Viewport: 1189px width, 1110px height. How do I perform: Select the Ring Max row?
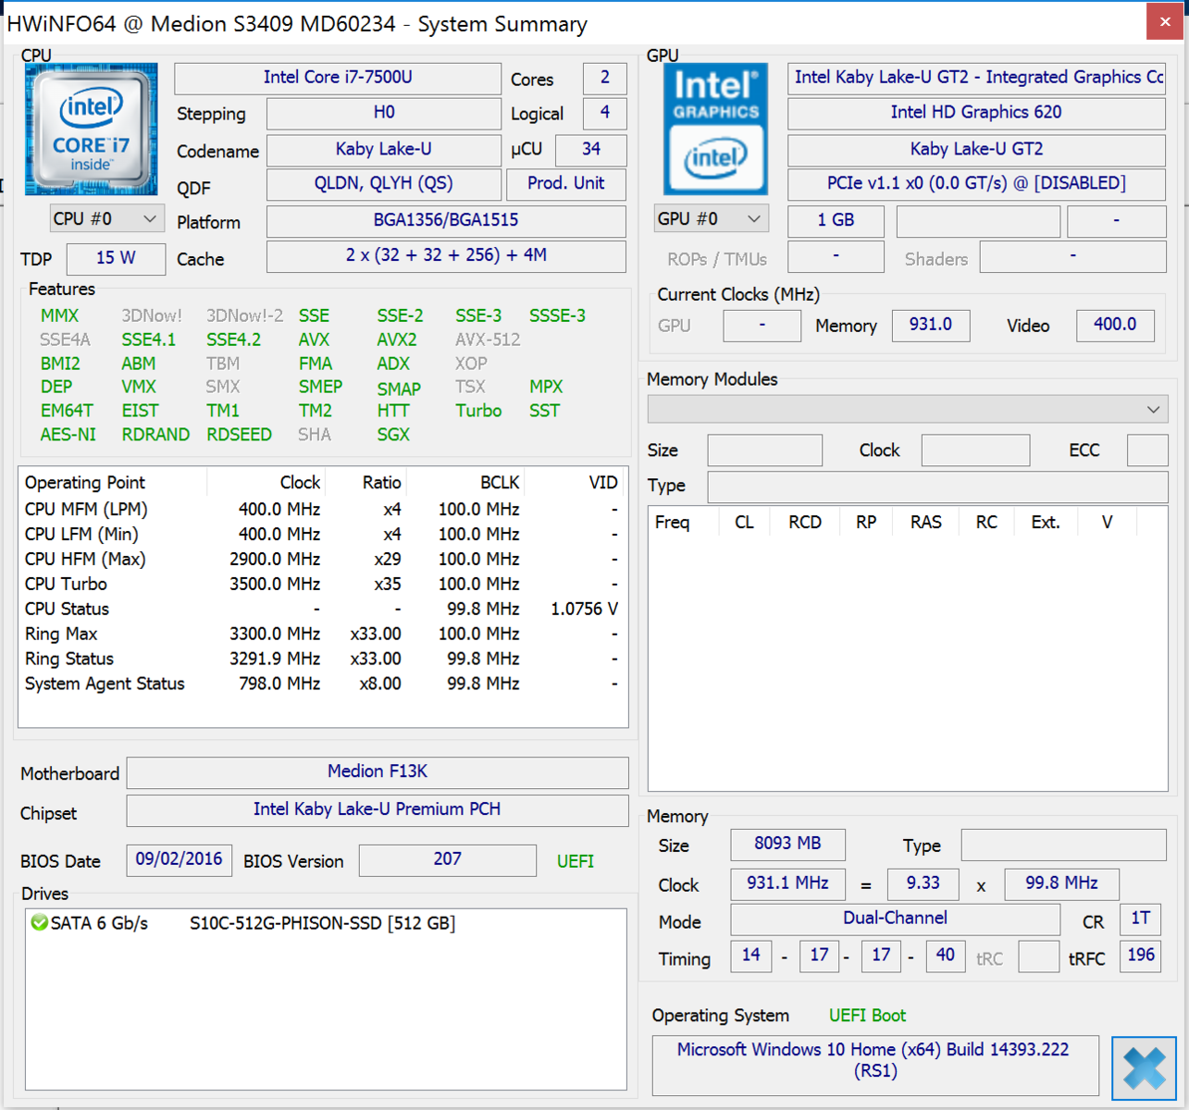click(322, 635)
